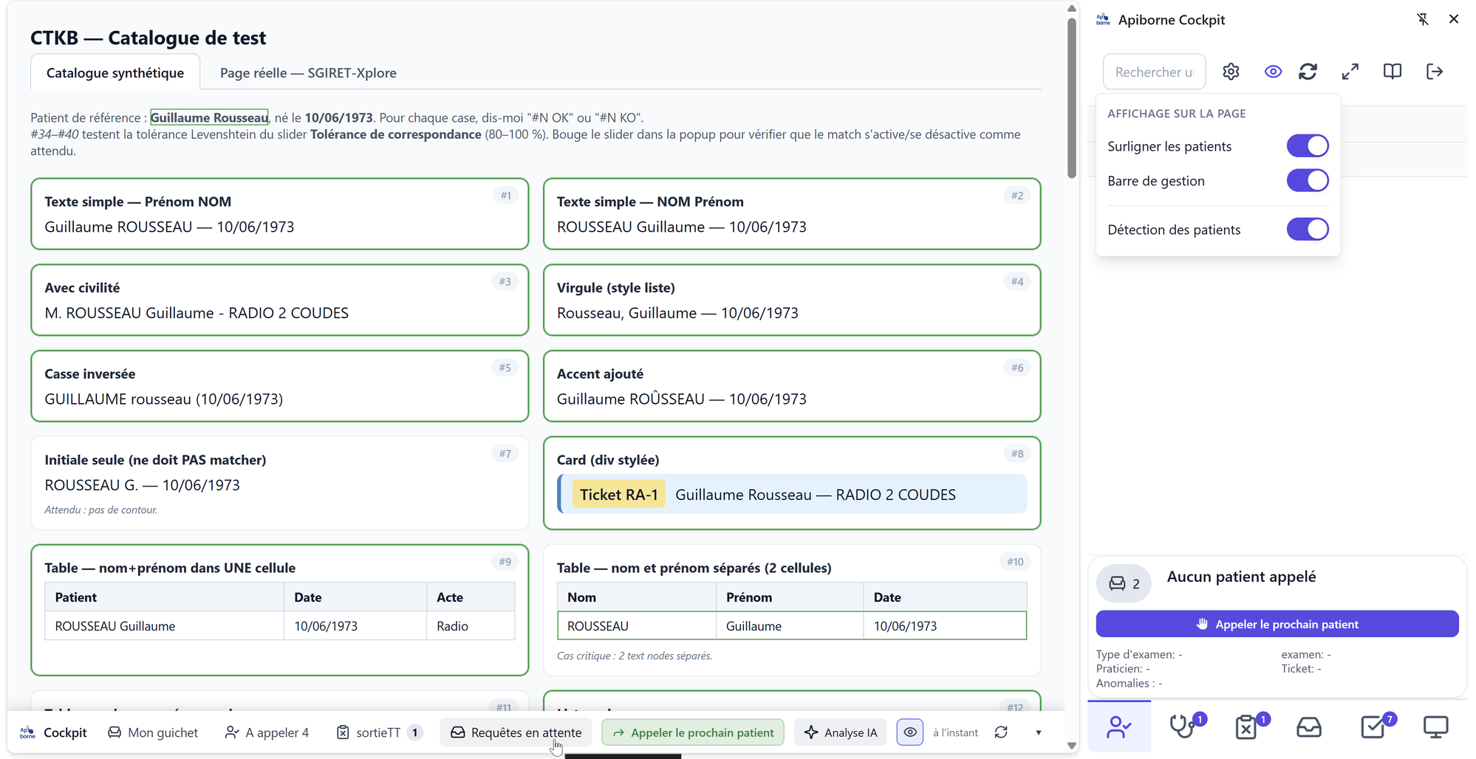Click M. ROUSSEAU Guillaume - RADIO 2 COUDES text
The image size is (1476, 759).
[x=197, y=313]
